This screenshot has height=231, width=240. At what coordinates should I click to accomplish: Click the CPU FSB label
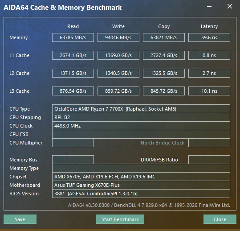19,134
